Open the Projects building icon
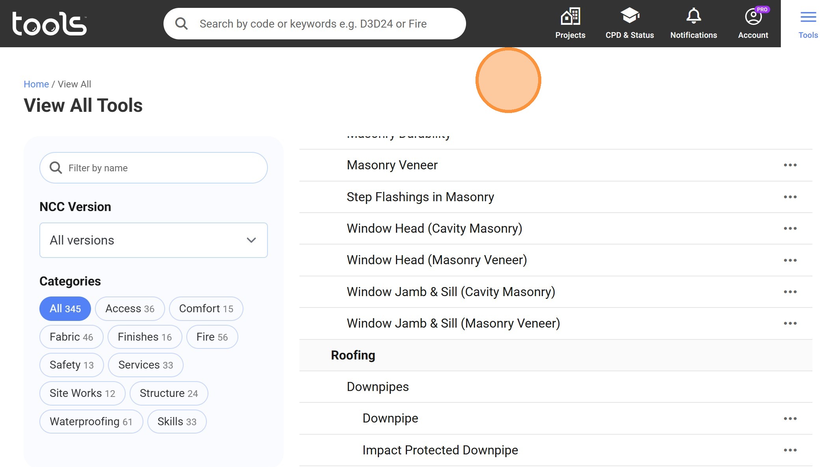 pyautogui.click(x=570, y=17)
